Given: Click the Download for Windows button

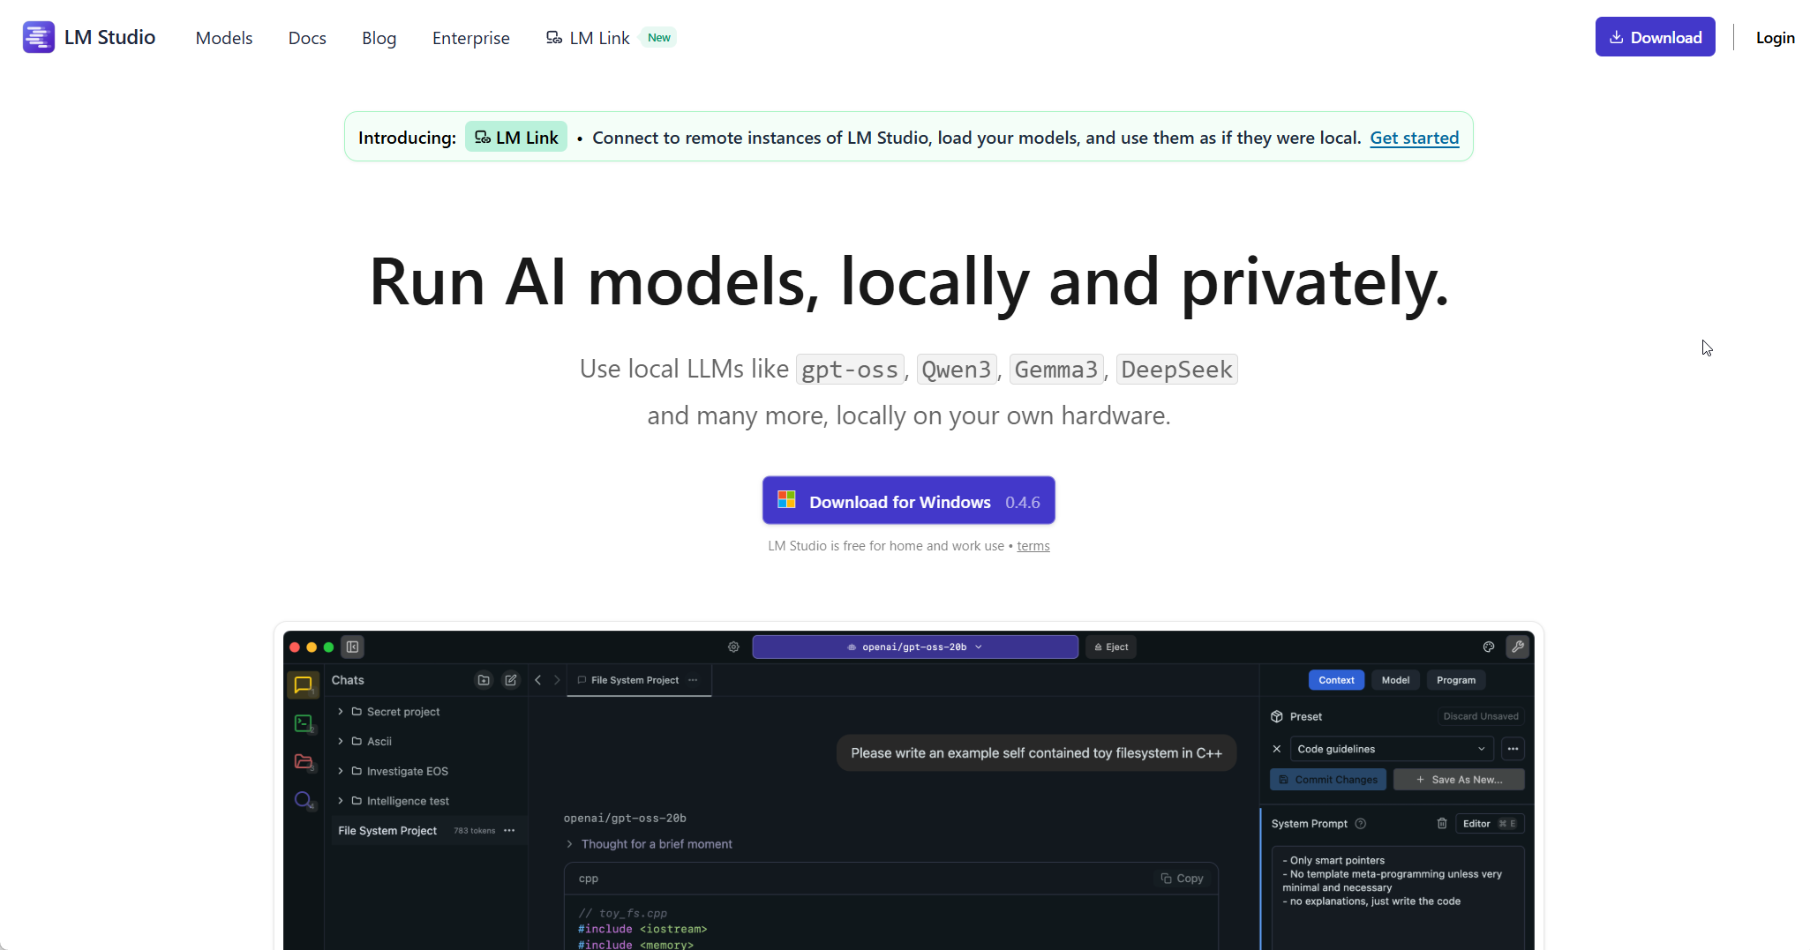Looking at the screenshot, I should [908, 500].
